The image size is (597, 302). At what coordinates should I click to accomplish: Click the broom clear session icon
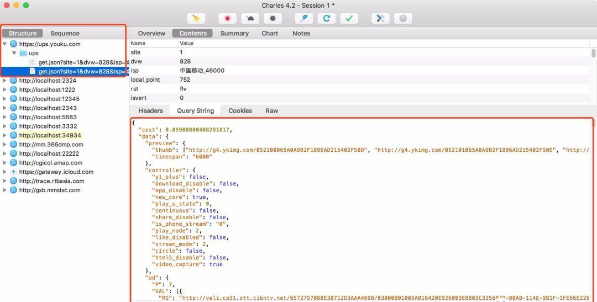pyautogui.click(x=196, y=18)
